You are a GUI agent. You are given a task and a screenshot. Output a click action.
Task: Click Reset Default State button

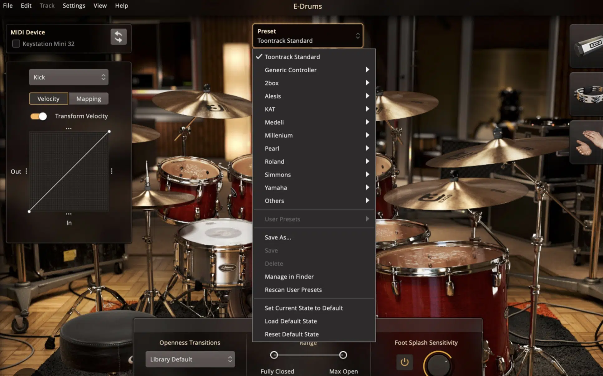[292, 334]
